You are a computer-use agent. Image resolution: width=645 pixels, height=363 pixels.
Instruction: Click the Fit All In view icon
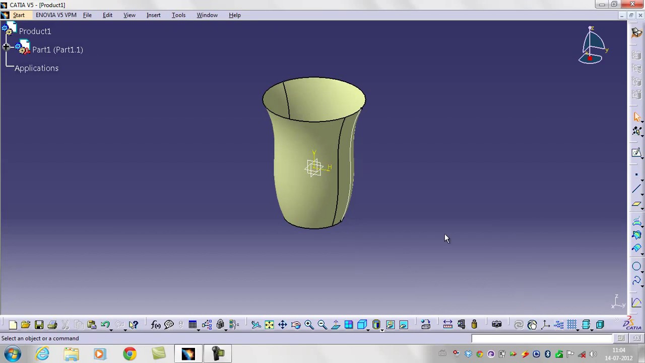269,325
